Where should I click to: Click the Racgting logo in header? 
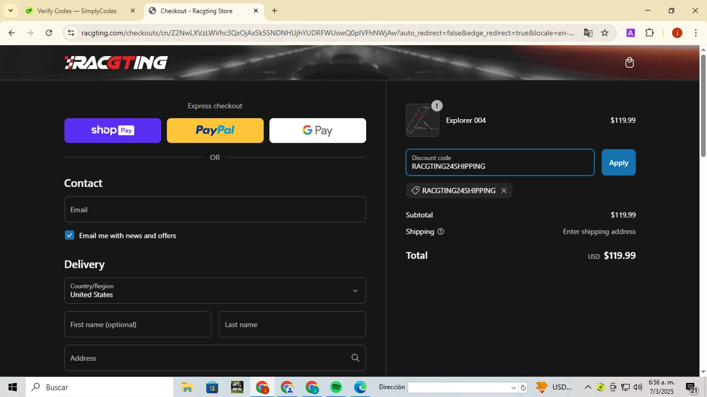[116, 63]
